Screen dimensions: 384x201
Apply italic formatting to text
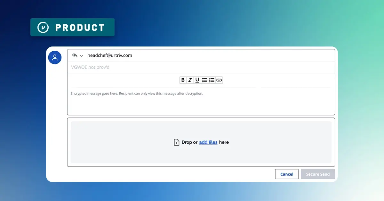190,80
